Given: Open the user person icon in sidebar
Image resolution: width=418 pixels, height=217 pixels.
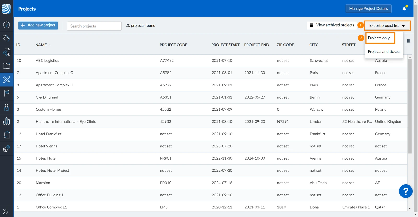Looking at the screenshot, I should (x=7, y=107).
